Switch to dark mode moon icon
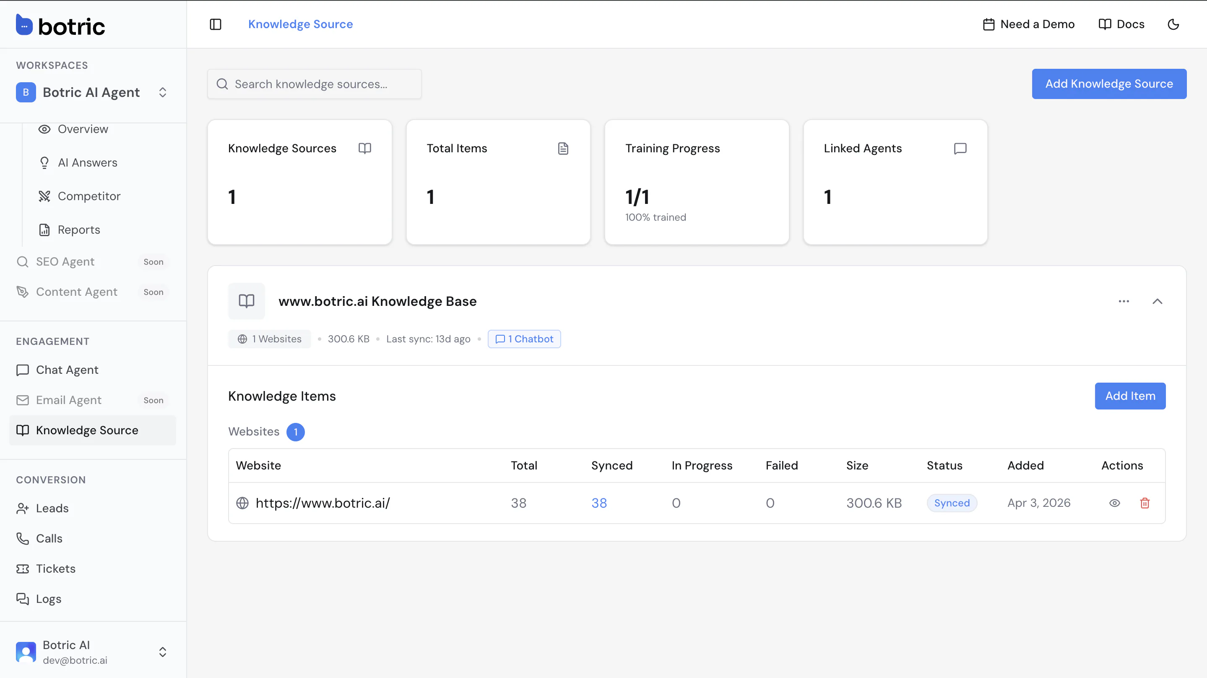 [x=1173, y=24]
